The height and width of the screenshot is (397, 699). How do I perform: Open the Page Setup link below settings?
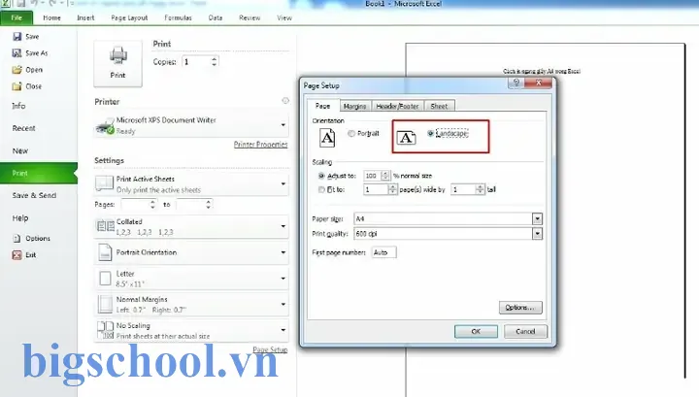click(x=270, y=349)
